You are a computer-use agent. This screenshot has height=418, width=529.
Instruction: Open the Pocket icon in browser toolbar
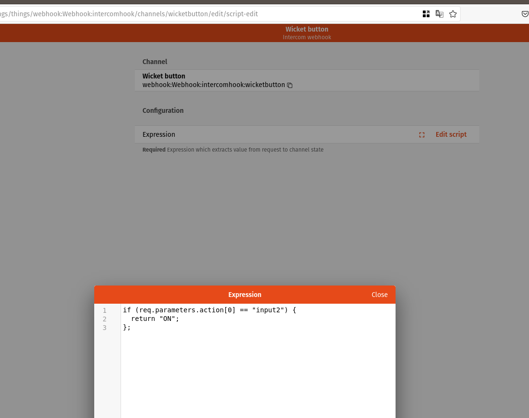point(525,14)
